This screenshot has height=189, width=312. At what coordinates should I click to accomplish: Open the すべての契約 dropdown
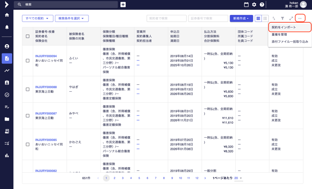pyautogui.click(x=37, y=19)
